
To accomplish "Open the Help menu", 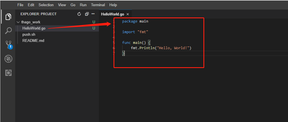I will (x=113, y=5).
